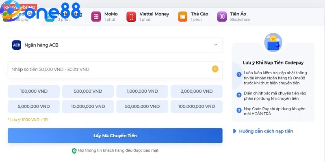
Task: Click the chevron arrow in bank selector
Action: (x=215, y=45)
